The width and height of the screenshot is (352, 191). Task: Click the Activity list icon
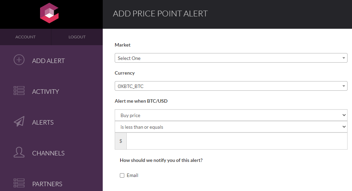tap(19, 91)
